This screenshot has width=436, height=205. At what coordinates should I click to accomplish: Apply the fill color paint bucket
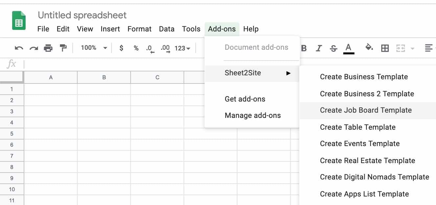click(369, 48)
